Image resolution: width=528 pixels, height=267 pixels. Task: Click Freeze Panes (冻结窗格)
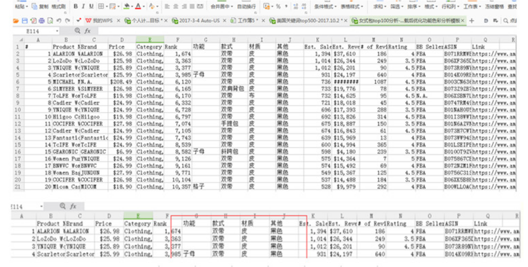coord(495,6)
